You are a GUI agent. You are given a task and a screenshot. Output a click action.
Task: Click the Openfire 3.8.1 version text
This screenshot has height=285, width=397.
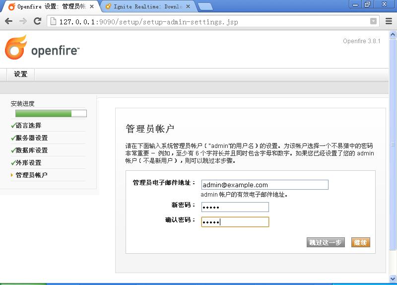[x=362, y=41]
